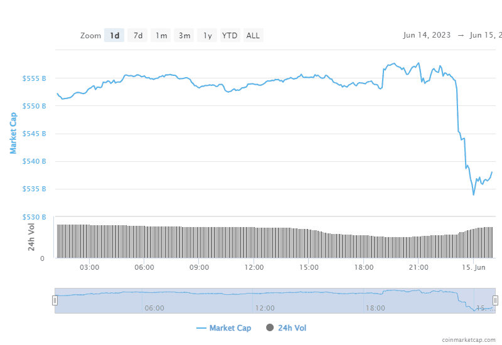Select the YTD range button
Screen dimensions: 502x345
tap(230, 36)
